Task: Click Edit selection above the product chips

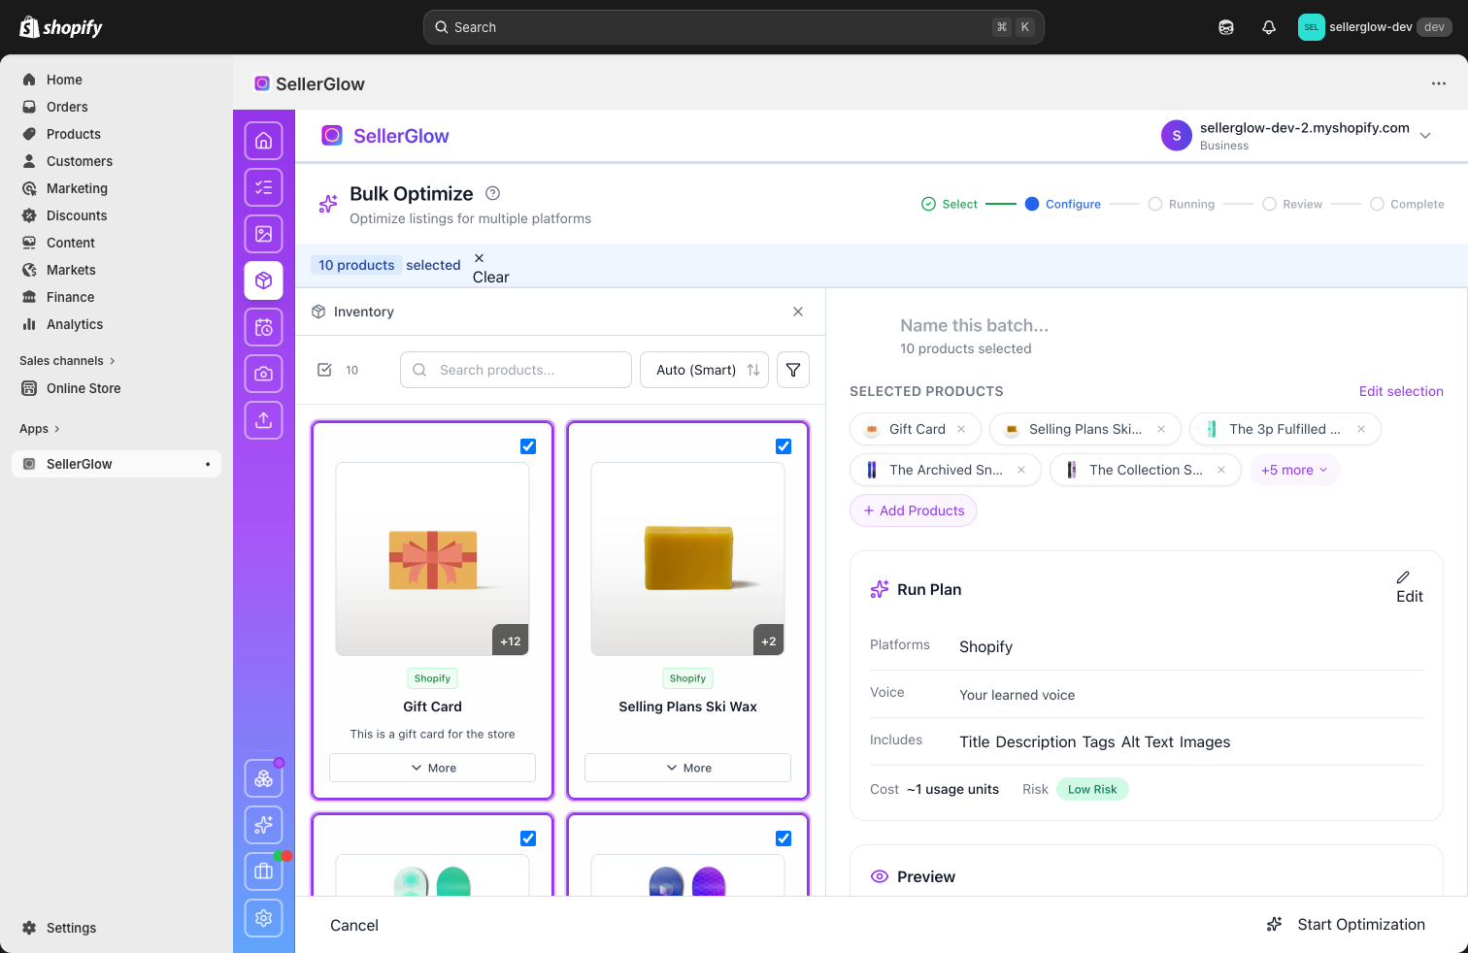Action: pos(1401,391)
